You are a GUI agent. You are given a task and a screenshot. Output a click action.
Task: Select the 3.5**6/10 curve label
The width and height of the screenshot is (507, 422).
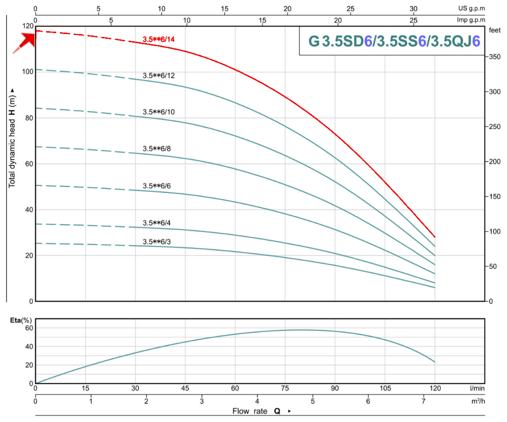tap(158, 112)
